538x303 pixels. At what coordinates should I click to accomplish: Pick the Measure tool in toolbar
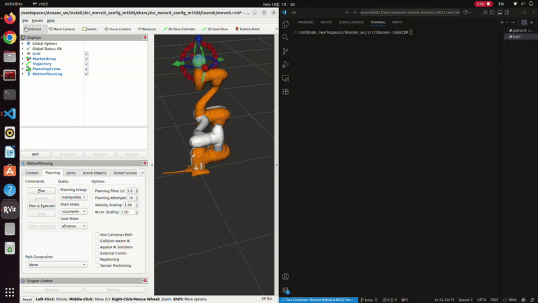coord(146,29)
